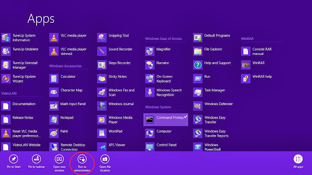
Task: Launch Magnifier
Action: click(x=158, y=51)
